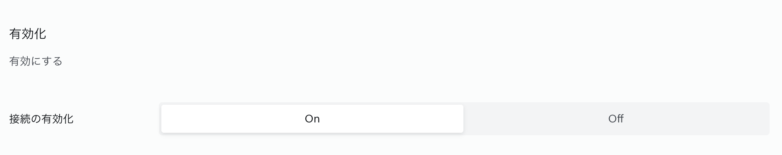Turn connection activation on
The width and height of the screenshot is (782, 155).
pos(312,119)
